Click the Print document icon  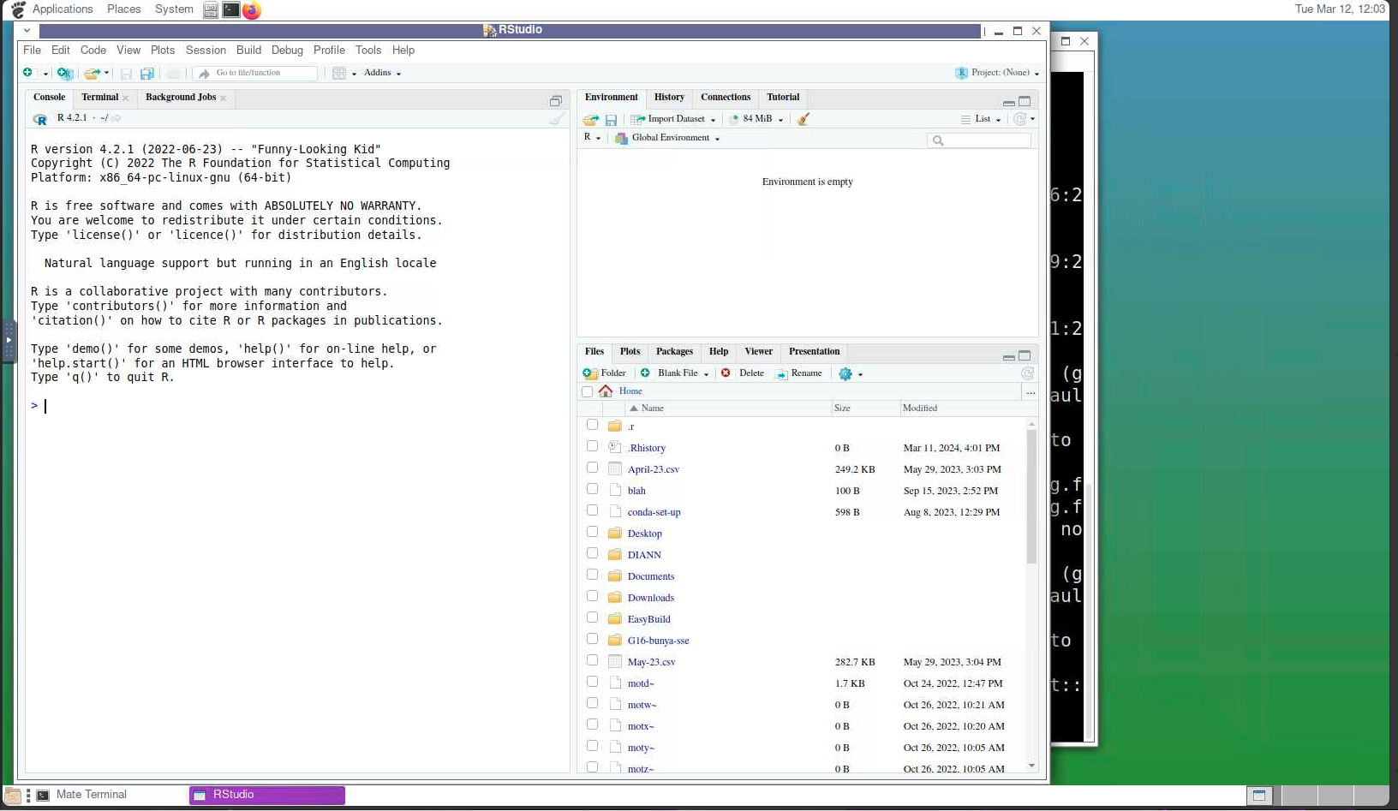pyautogui.click(x=174, y=74)
